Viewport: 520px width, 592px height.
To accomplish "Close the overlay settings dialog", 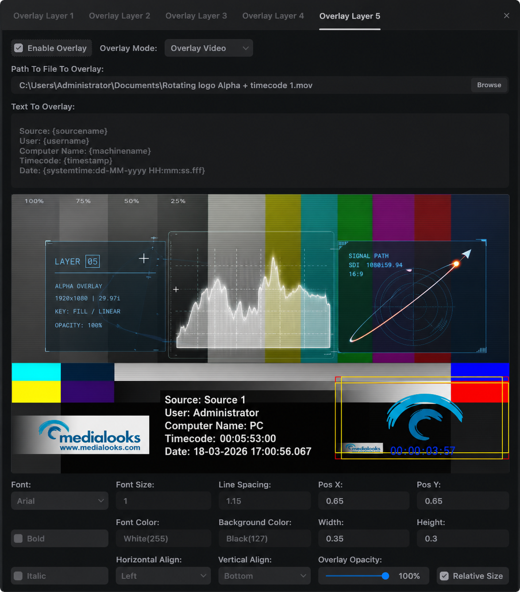I will point(507,15).
